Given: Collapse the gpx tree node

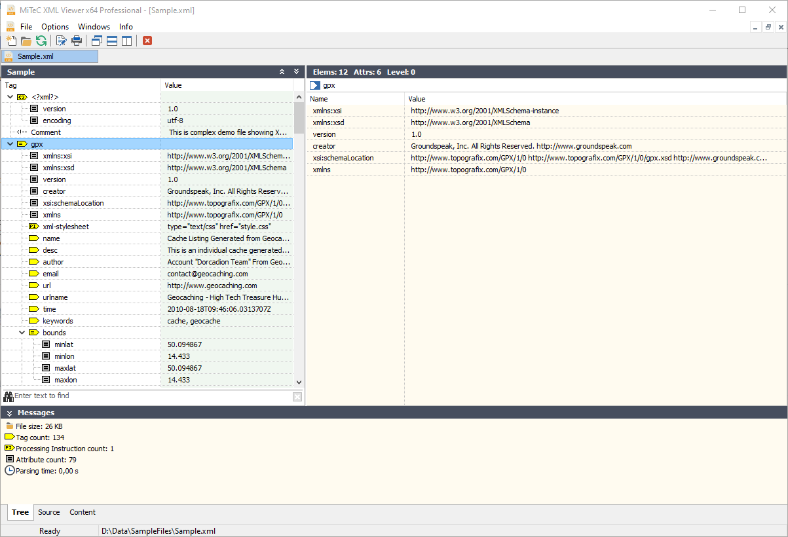Looking at the screenshot, I should (10, 144).
